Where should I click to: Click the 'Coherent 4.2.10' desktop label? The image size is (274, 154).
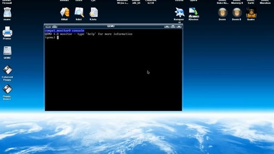151,2
